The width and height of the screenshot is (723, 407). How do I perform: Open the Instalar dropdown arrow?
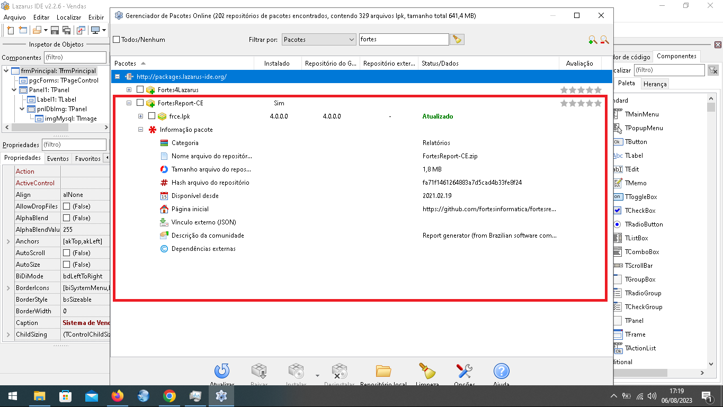pyautogui.click(x=317, y=375)
